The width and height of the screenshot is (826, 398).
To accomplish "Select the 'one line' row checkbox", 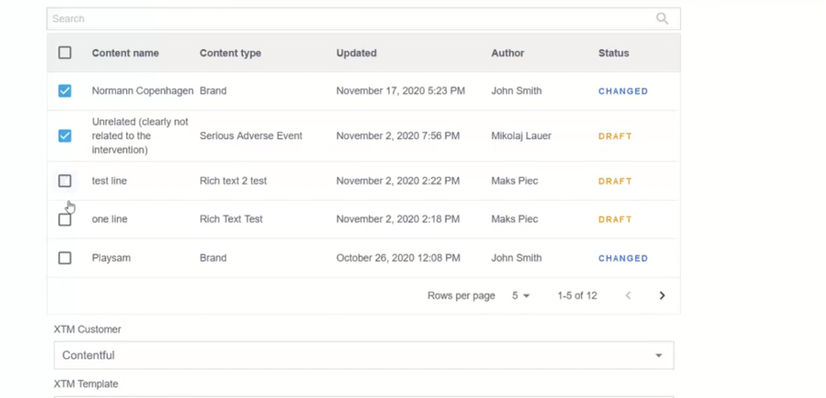I will pos(65,220).
